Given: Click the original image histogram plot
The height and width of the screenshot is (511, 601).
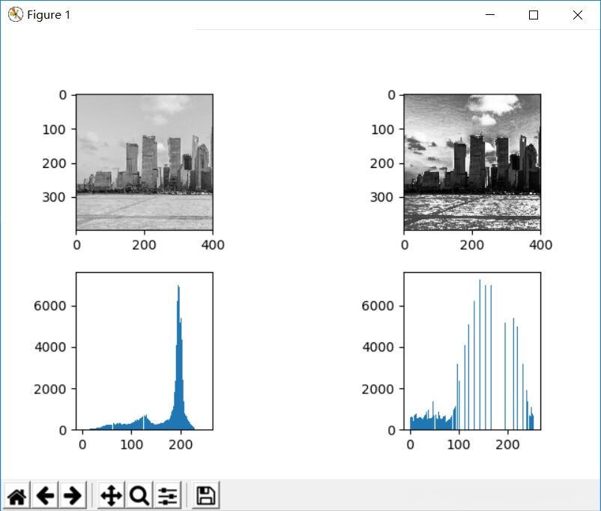Looking at the screenshot, I should click(145, 351).
